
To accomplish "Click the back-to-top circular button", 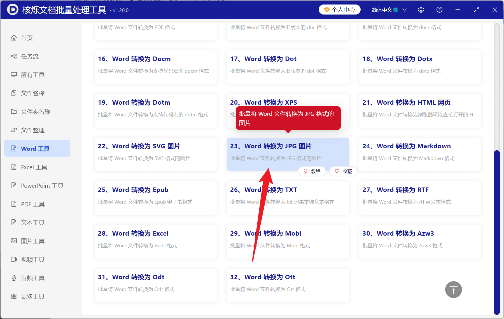I will pyautogui.click(x=453, y=290).
